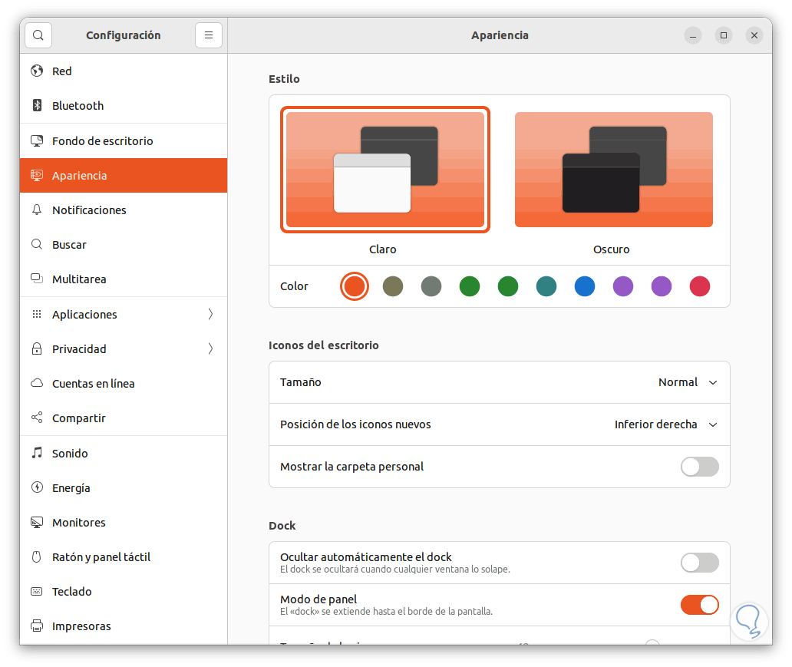Enable Ocultar automáticamente el dock

(699, 563)
